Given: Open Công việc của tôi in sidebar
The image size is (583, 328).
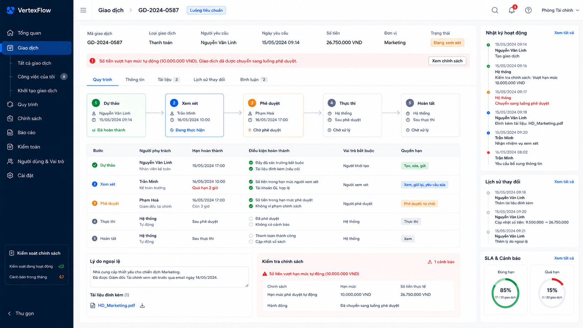Looking at the screenshot, I should pyautogui.click(x=36, y=77).
